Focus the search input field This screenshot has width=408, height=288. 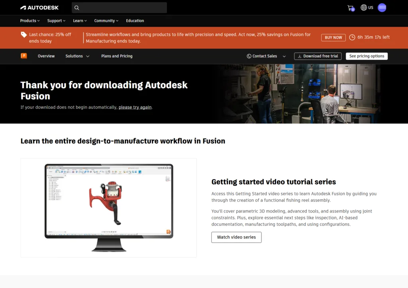(119, 8)
